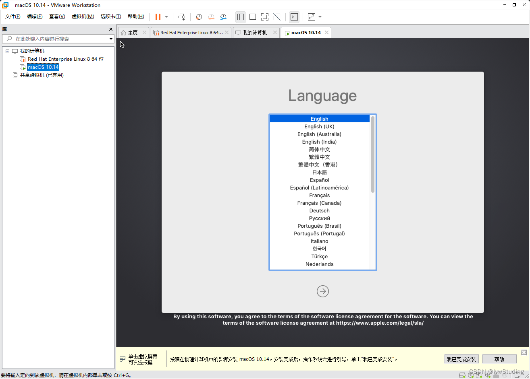Viewport: 530px width, 379px height.
Task: Select Français (Canada) language
Action: tap(320, 203)
